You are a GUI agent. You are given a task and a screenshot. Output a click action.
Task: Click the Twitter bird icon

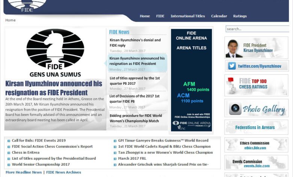232,66
